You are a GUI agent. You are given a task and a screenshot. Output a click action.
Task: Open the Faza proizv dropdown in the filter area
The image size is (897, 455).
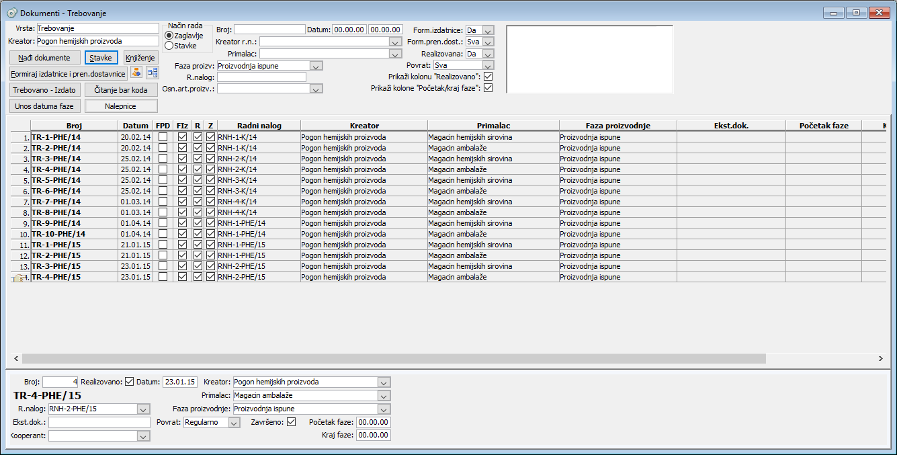(x=316, y=66)
